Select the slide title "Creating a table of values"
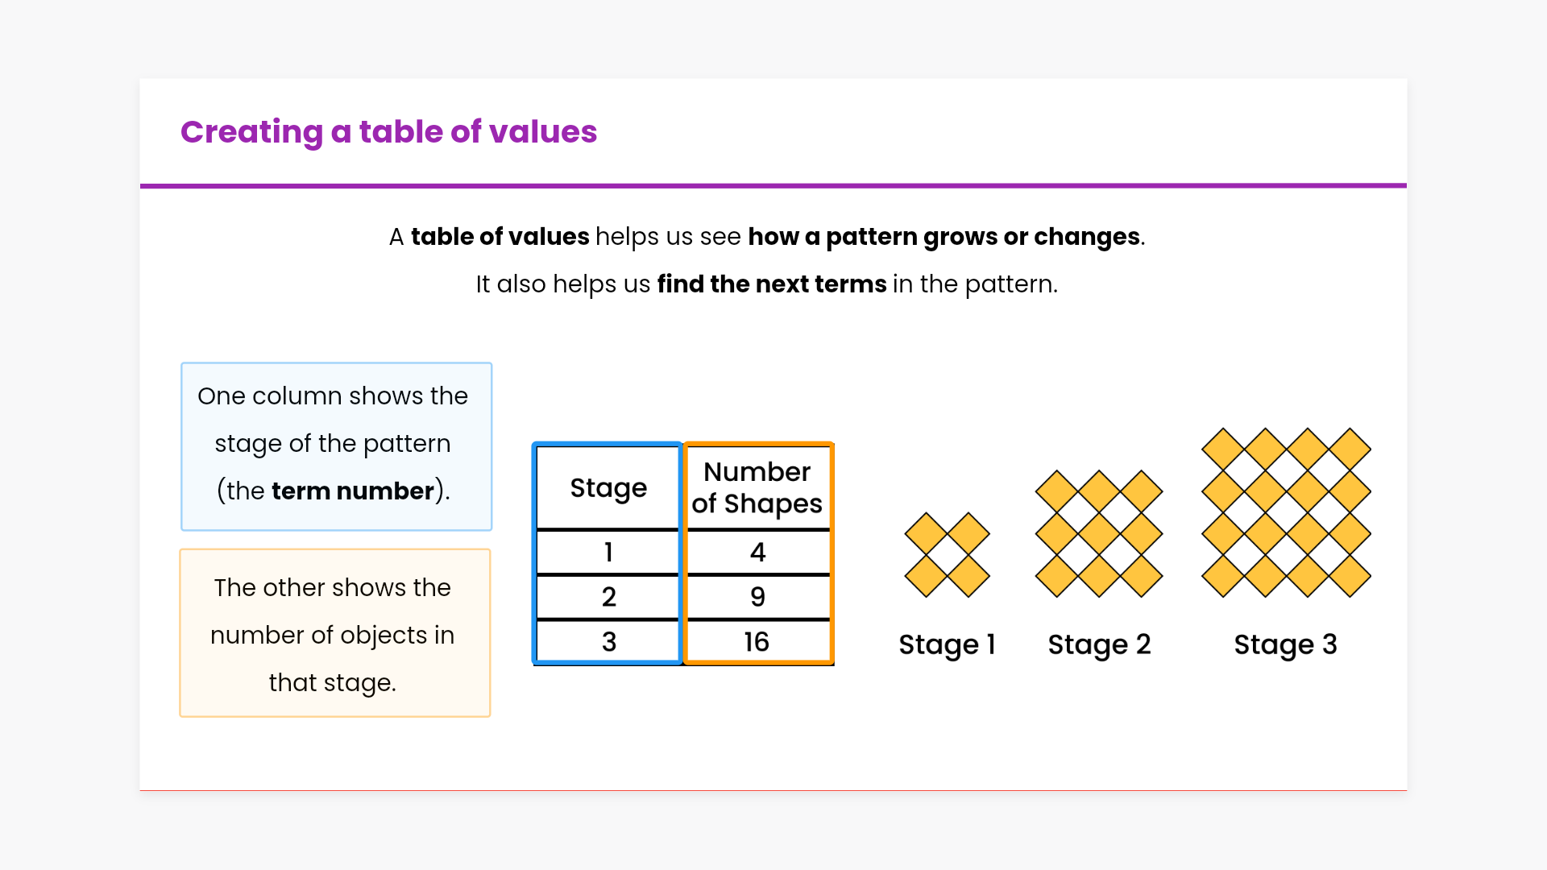Screen dimensions: 1547x870 pos(388,131)
